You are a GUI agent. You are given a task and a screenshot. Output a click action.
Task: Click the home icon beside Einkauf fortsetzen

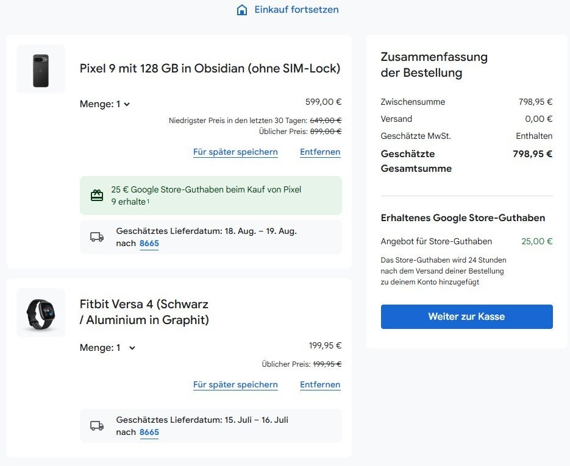[x=242, y=10]
